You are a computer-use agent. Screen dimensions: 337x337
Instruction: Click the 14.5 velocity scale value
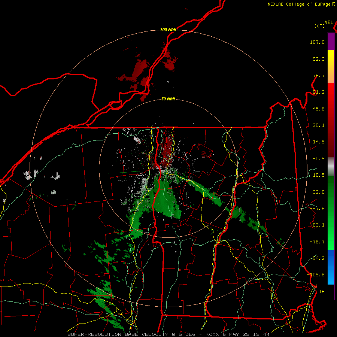click(319, 142)
